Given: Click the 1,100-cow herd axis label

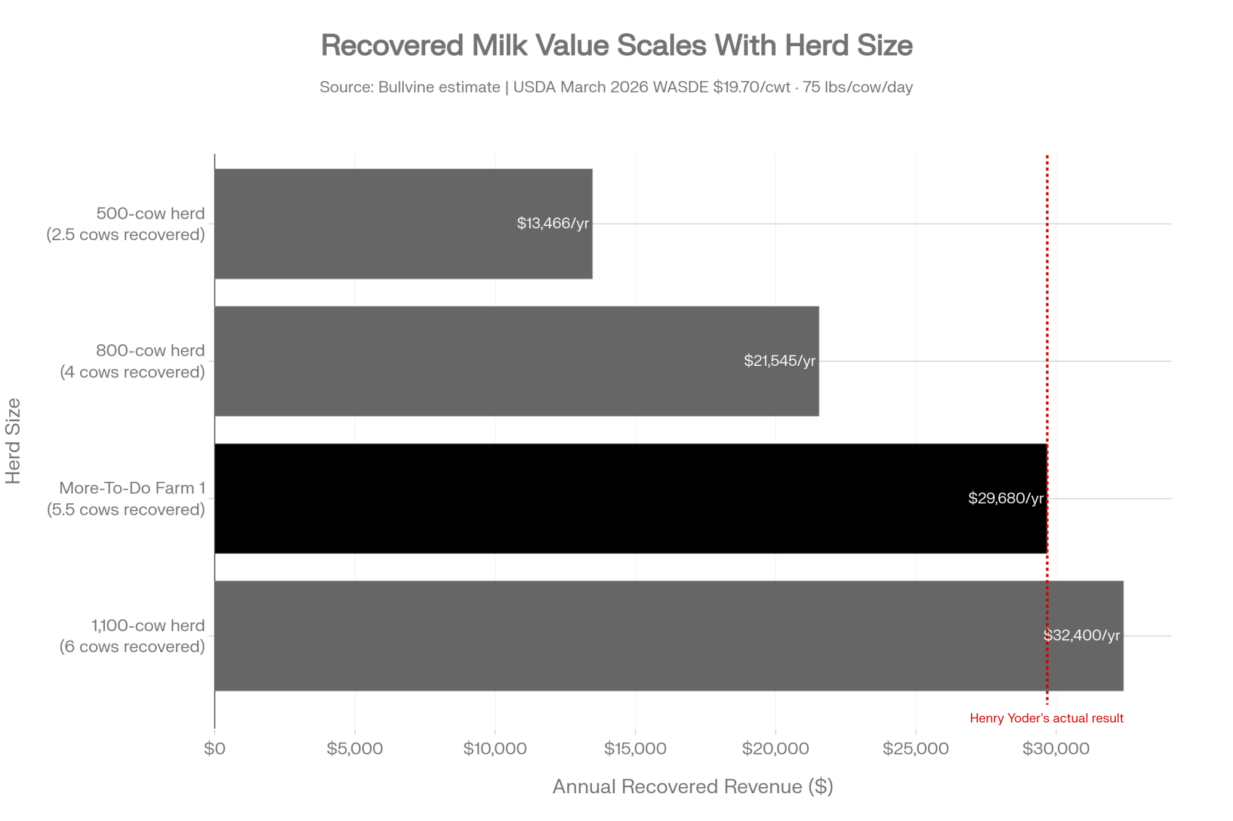Looking at the screenshot, I should (132, 636).
